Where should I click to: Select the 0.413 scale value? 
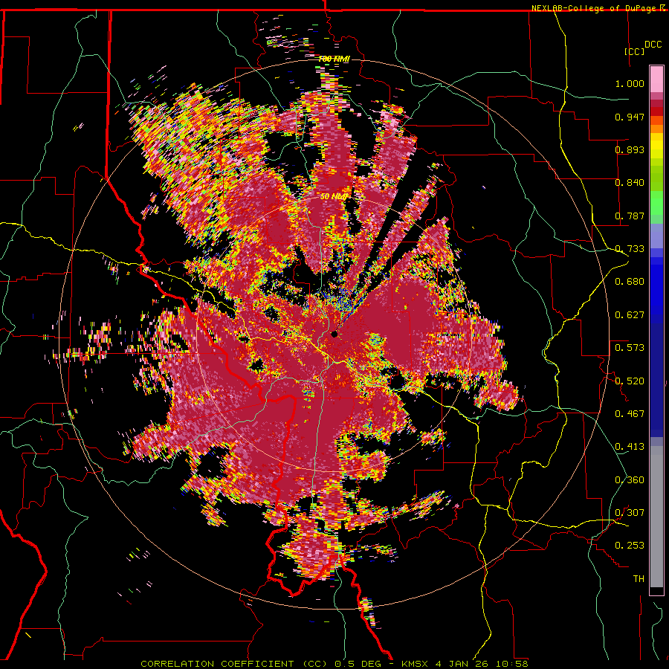click(630, 447)
